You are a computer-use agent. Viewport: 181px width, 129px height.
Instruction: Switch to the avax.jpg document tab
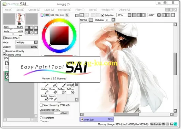(x=97, y=119)
